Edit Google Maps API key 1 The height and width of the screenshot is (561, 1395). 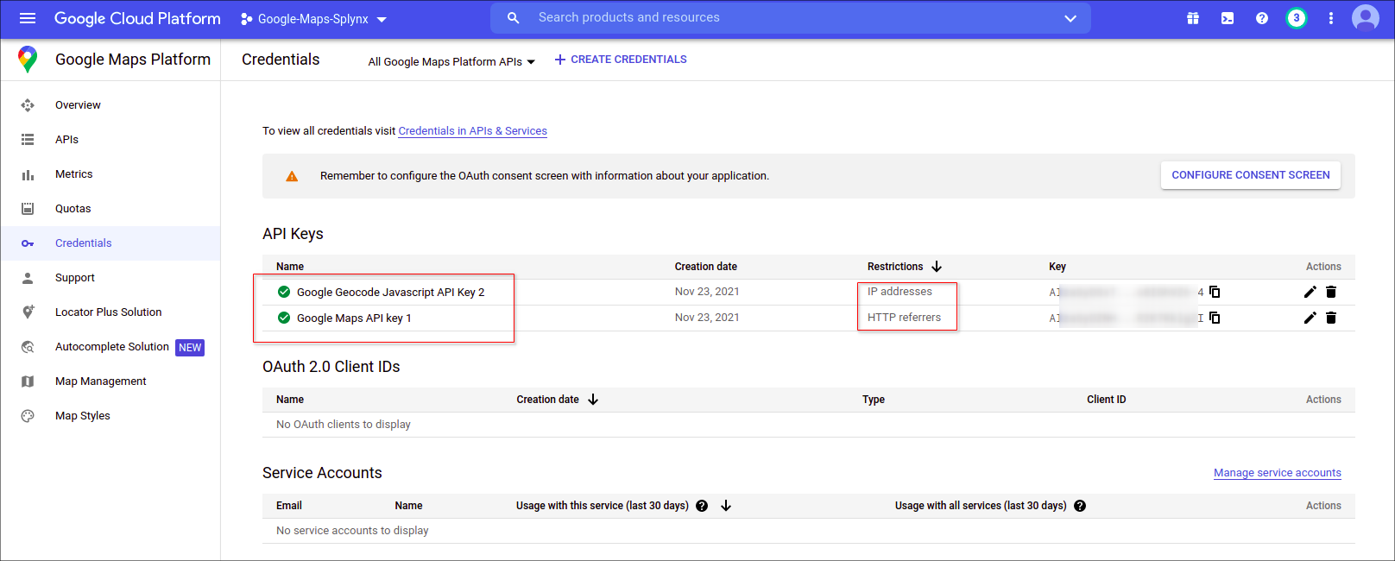click(x=1310, y=318)
